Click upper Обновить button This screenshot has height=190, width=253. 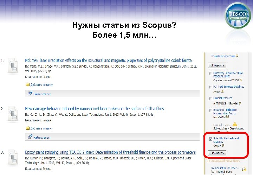[217, 65]
